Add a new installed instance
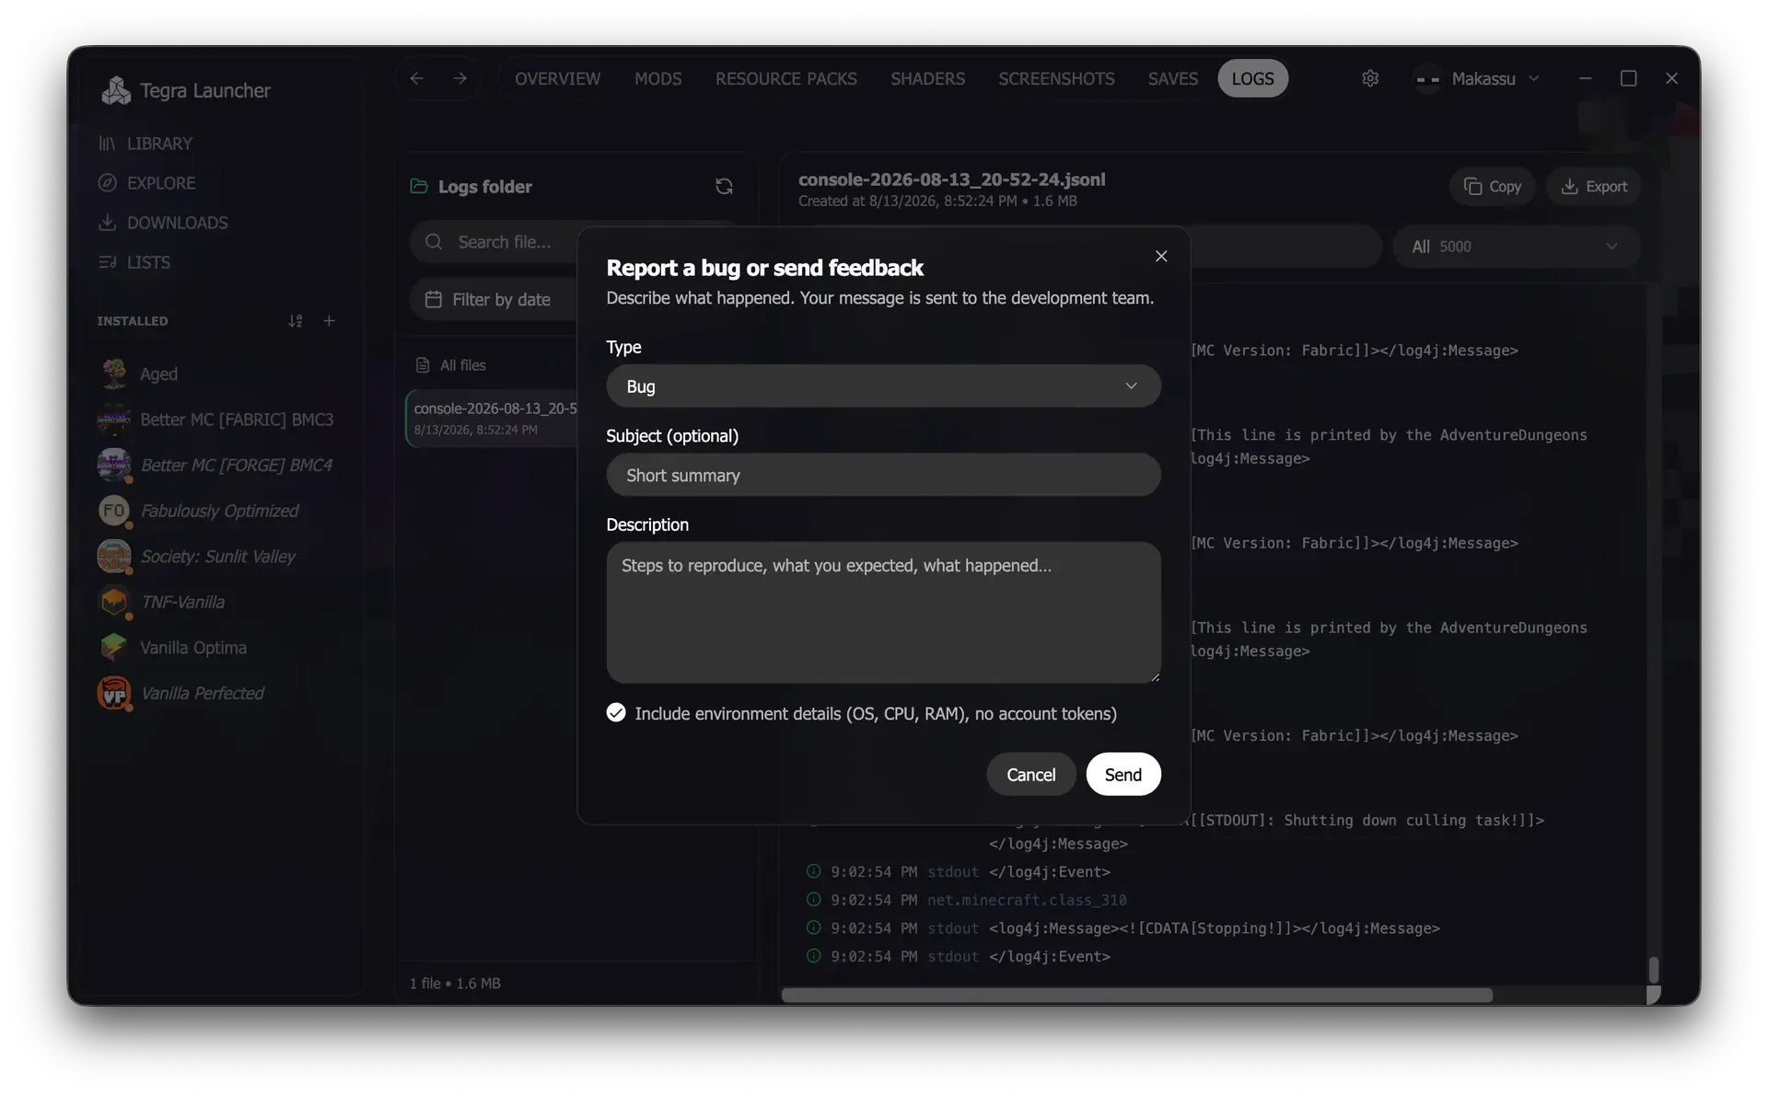This screenshot has height=1095, width=1768. [x=329, y=321]
